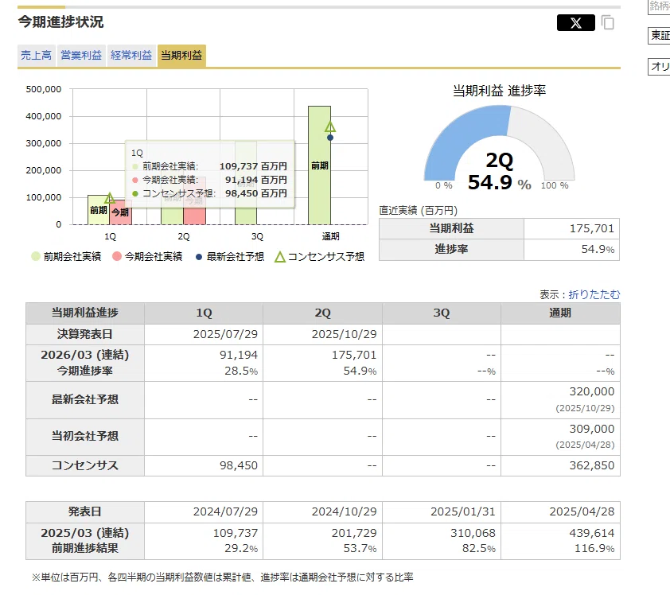Share on X with the black button
Screen dimensions: 670x595
coord(575,22)
